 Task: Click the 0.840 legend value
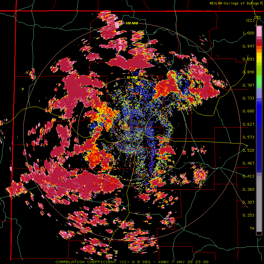(x=248, y=72)
